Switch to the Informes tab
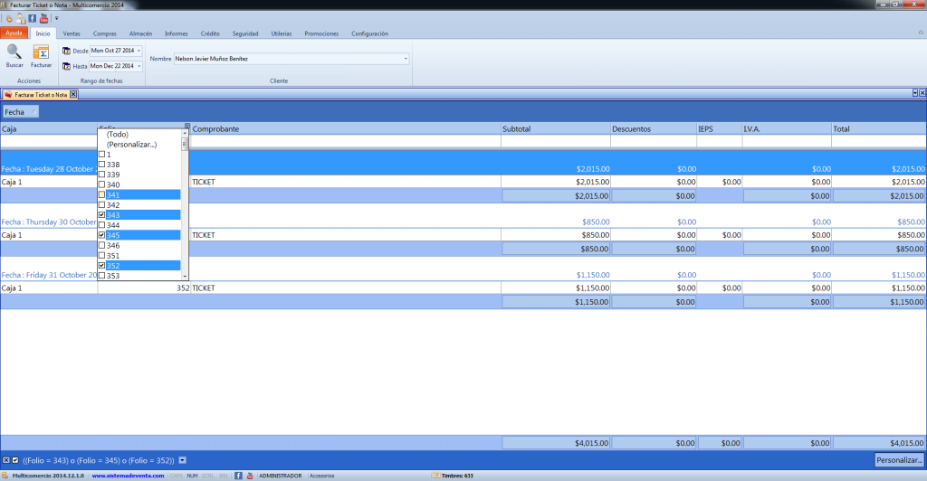 177,33
